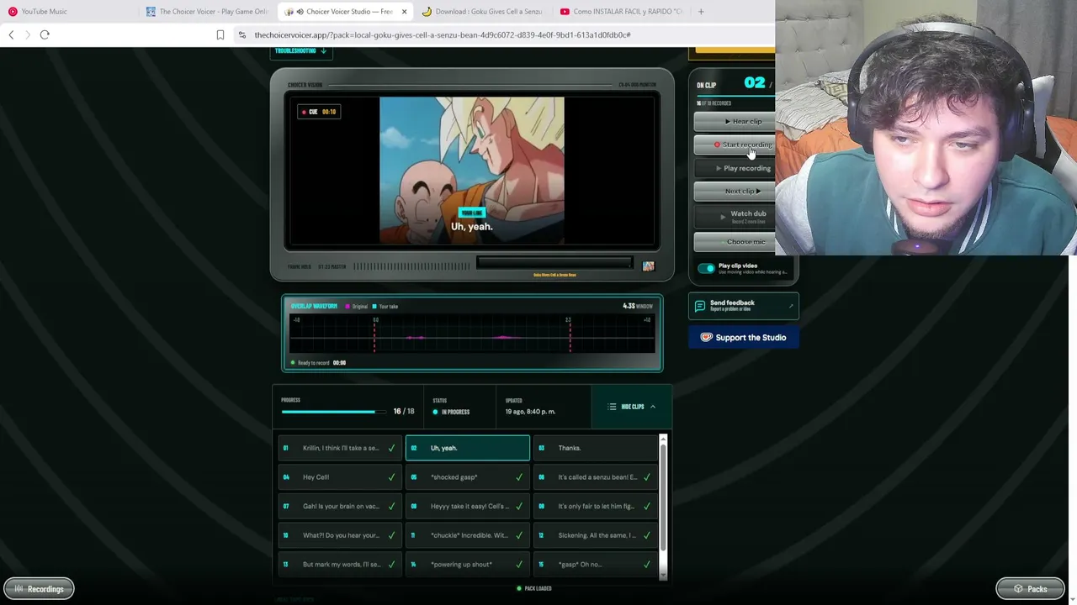Select clip 13 'But mark my words, I'll se...'
The image size is (1077, 605).
pos(340,565)
